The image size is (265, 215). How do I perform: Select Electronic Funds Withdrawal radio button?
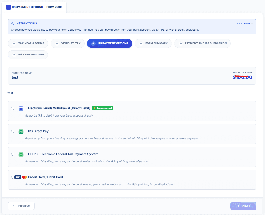coord(13,108)
